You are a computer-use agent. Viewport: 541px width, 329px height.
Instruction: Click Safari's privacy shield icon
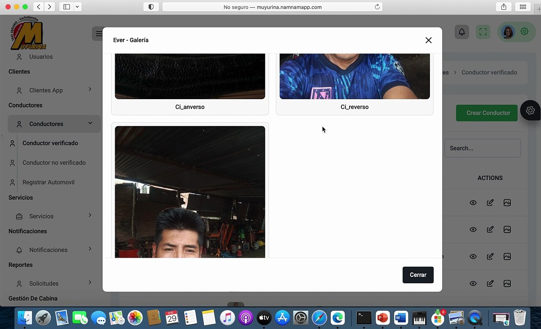pyautogui.click(x=151, y=7)
